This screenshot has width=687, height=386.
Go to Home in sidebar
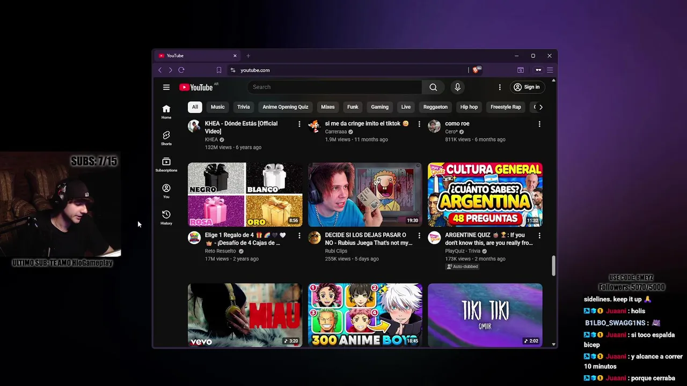click(166, 112)
